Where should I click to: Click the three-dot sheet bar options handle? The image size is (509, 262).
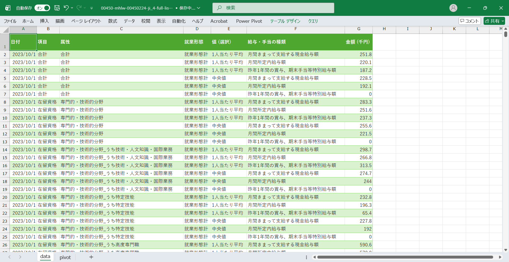point(306,257)
